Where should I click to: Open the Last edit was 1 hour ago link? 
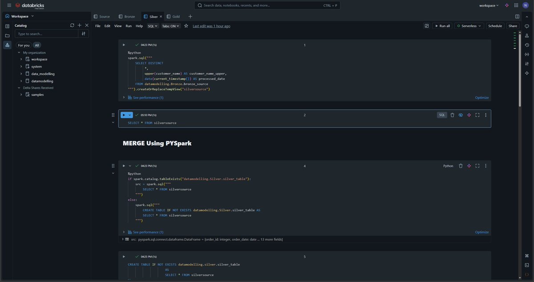(211, 26)
